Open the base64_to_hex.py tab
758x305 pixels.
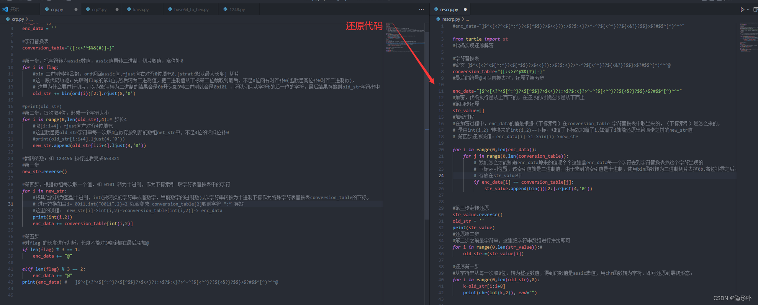(191, 10)
